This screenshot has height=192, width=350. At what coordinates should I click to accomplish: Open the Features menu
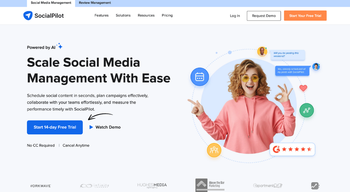coord(101,15)
